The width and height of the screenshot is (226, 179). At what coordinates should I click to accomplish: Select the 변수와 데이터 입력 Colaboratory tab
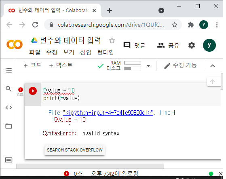(x=52, y=11)
